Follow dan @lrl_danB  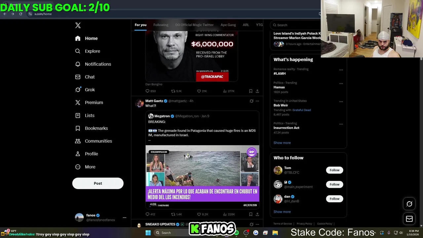pos(334,199)
